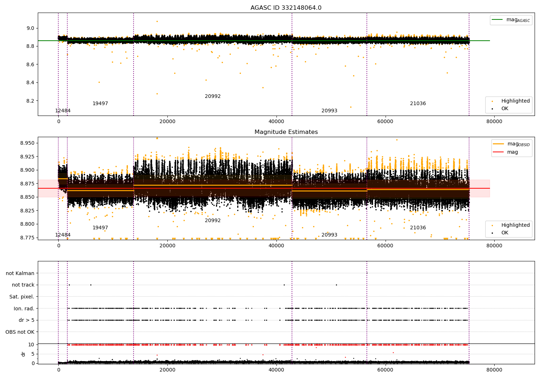Click '60000' x-tick under the middle plot
This screenshot has width=540, height=378.
tap(385, 246)
